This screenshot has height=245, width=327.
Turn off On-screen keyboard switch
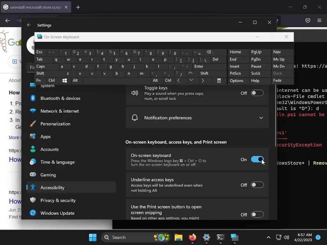point(257,160)
